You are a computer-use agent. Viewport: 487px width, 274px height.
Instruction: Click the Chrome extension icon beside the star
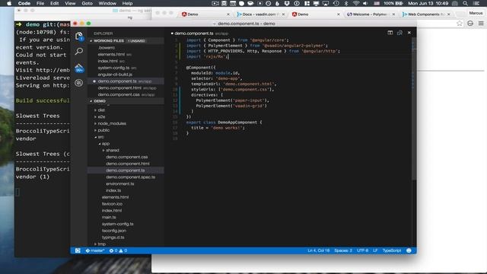470,24
